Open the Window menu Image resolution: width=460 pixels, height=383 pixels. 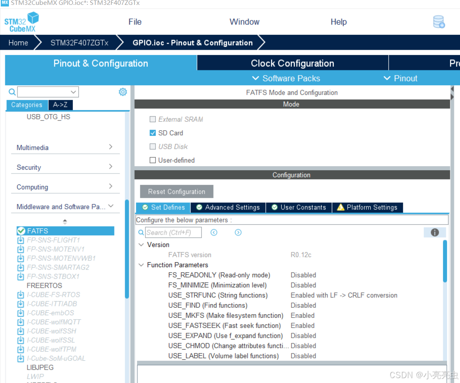(x=244, y=22)
